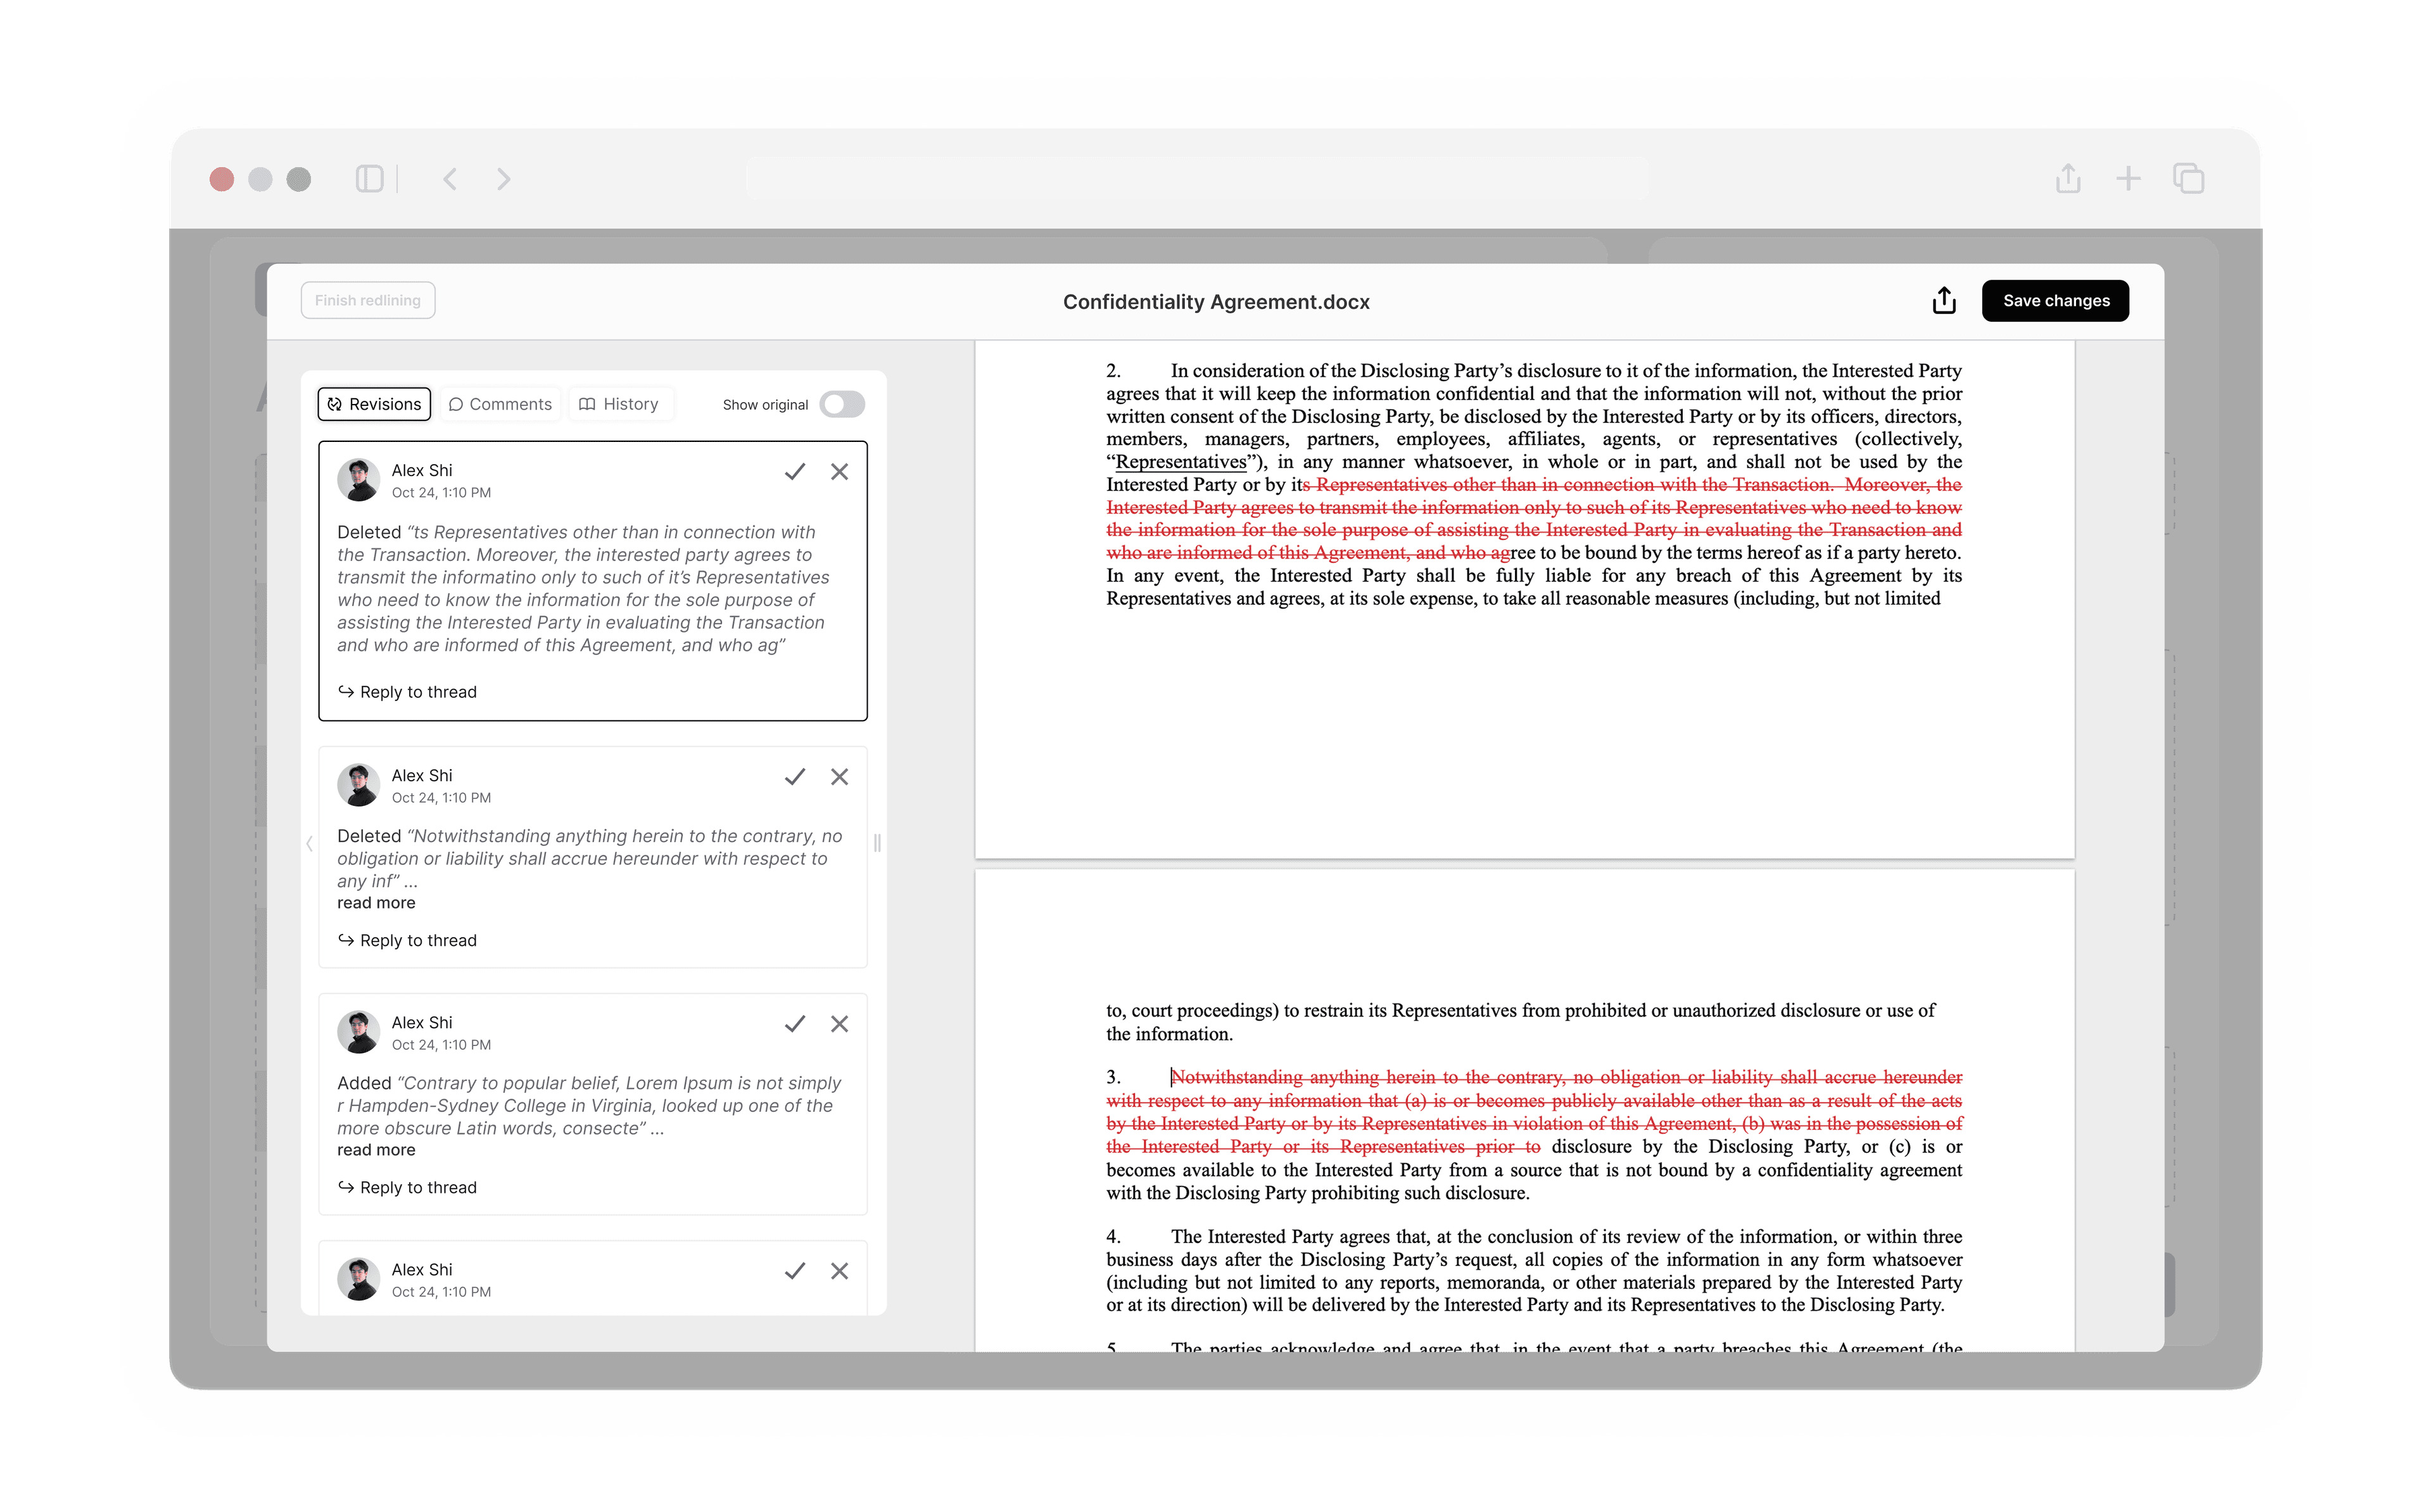Reject the 'Contrary to popular belief' addition
This screenshot has height=1512, width=2432.
(839, 1024)
